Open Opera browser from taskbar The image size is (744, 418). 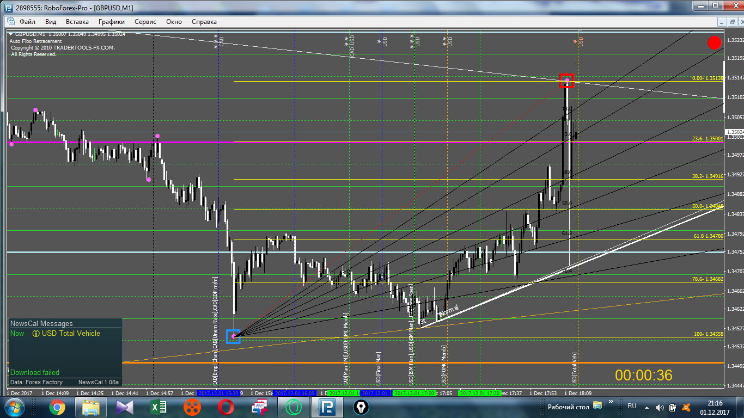pos(225,407)
